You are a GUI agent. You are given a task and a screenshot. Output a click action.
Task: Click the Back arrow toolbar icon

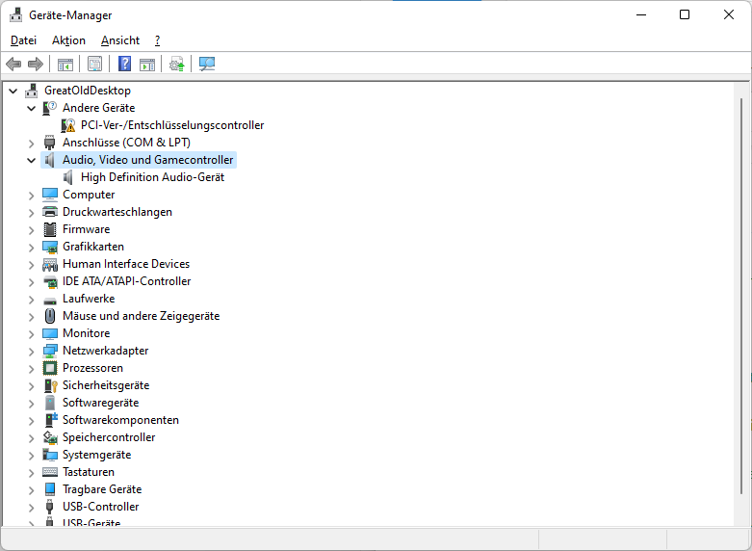click(x=13, y=64)
